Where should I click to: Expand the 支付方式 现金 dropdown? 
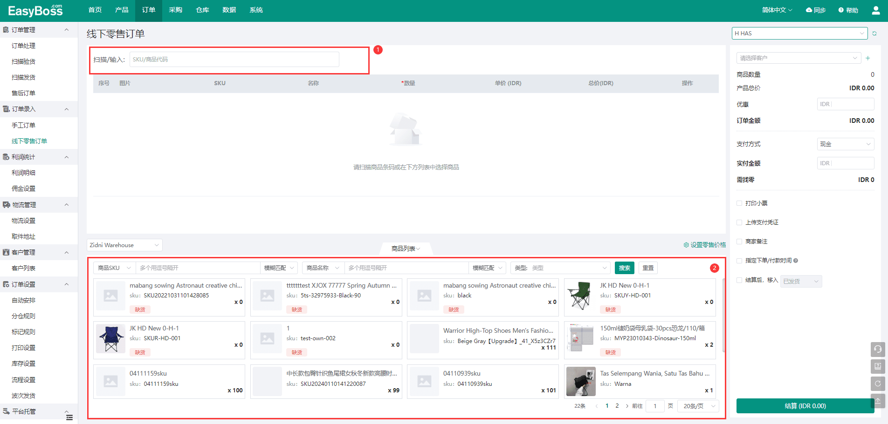[845, 144]
